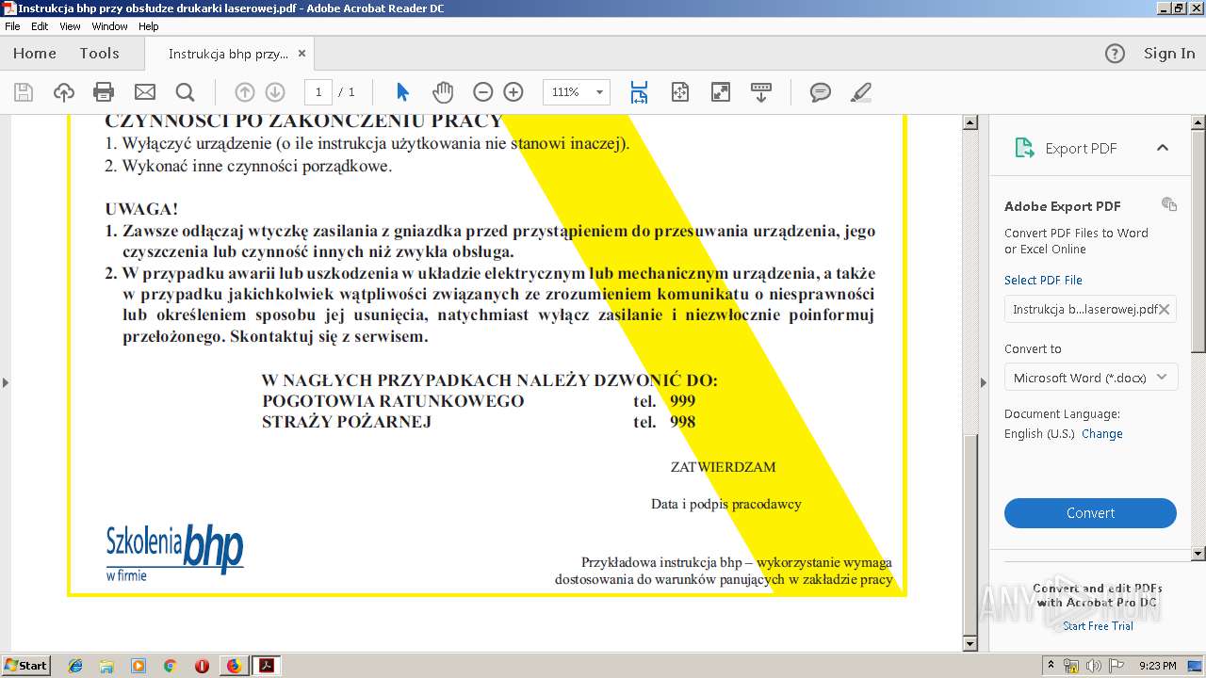Click document vertical scrollbar down arrow
The width and height of the screenshot is (1206, 678).
click(x=970, y=644)
